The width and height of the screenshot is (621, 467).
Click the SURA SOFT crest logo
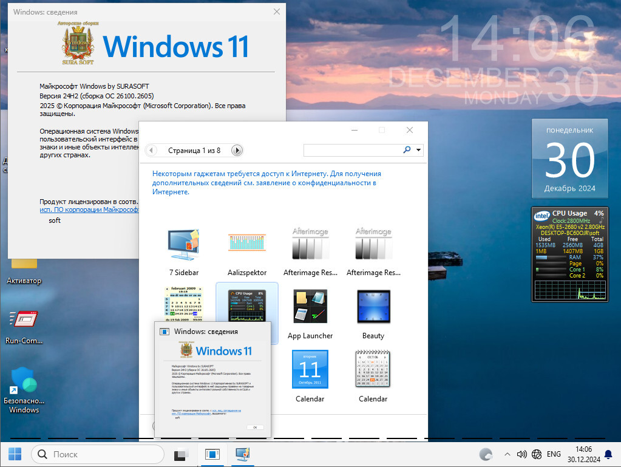point(78,44)
